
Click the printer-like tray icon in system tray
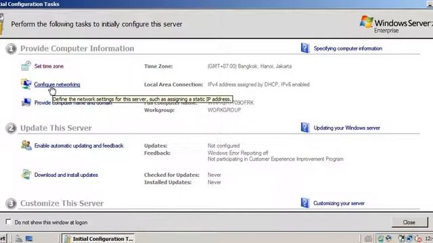(368, 238)
